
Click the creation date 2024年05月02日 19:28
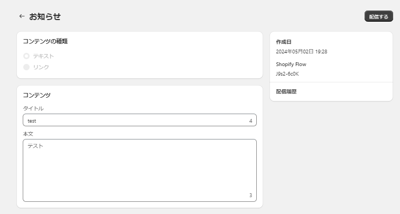click(302, 52)
